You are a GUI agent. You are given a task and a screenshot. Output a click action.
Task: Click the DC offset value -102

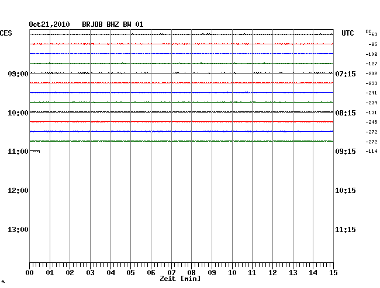371,54
